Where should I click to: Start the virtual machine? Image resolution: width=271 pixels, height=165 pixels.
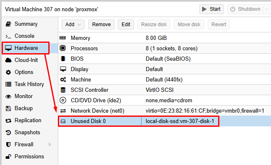pos(211,9)
